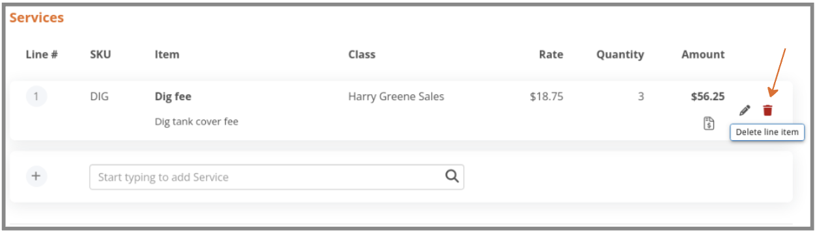
Task: Click the Class column header
Action: click(362, 55)
